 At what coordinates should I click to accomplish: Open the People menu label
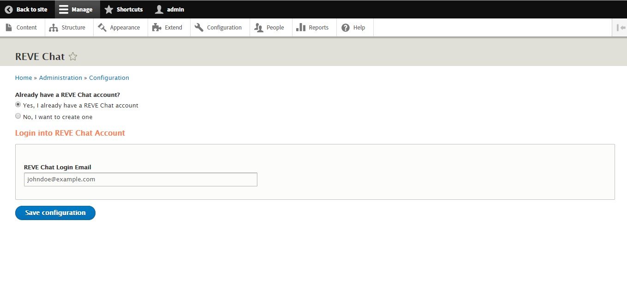(275, 28)
